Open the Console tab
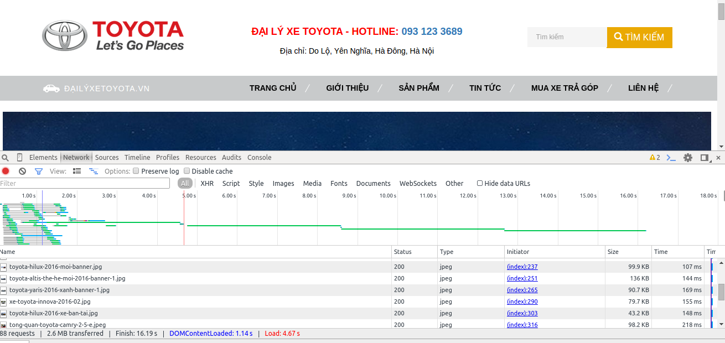 coord(259,158)
